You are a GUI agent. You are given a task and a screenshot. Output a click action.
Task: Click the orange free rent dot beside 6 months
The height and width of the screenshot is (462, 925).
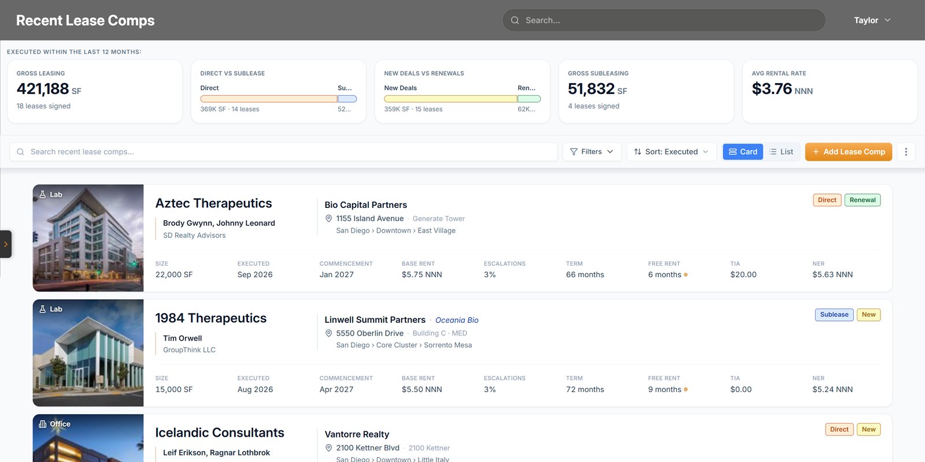[x=686, y=275]
